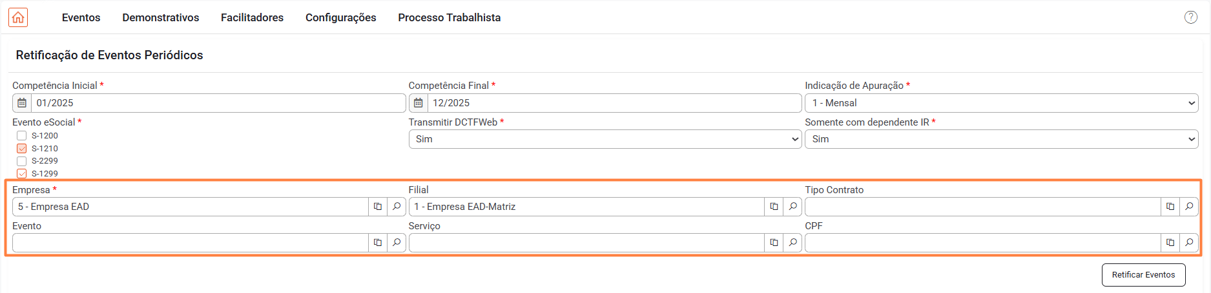Click the Retificar Eventos button
The height and width of the screenshot is (293, 1211).
[1143, 275]
